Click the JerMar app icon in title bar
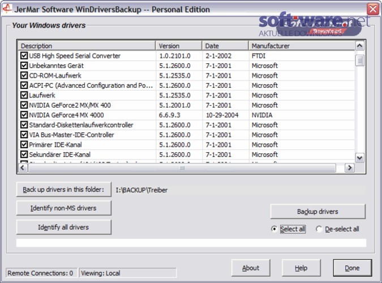The height and width of the screenshot is (283, 382). click(x=7, y=8)
